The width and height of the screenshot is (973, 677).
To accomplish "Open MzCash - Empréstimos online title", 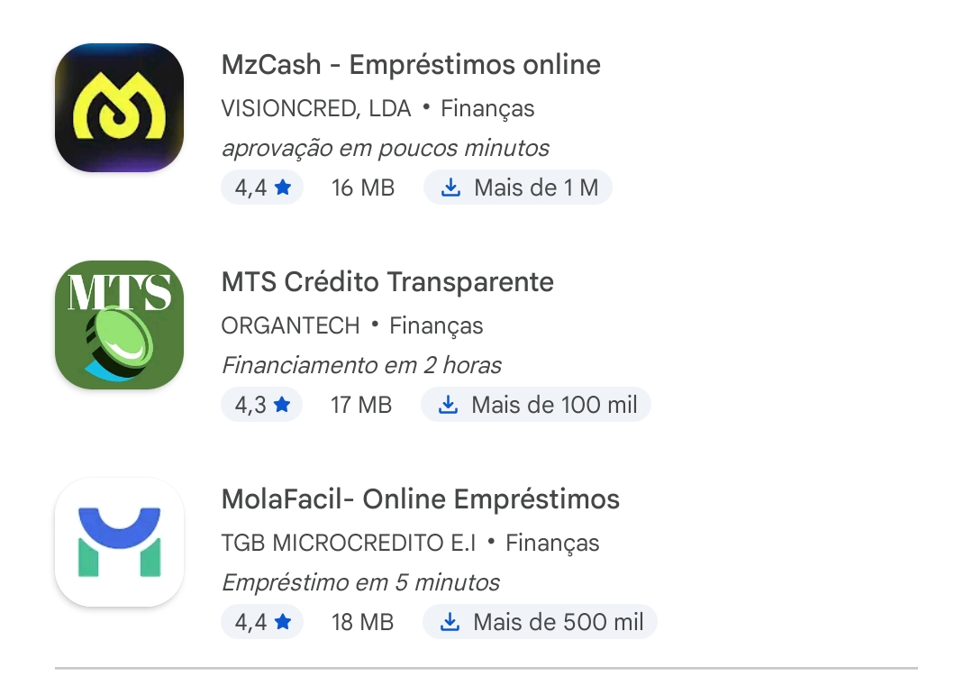I will 411,65.
